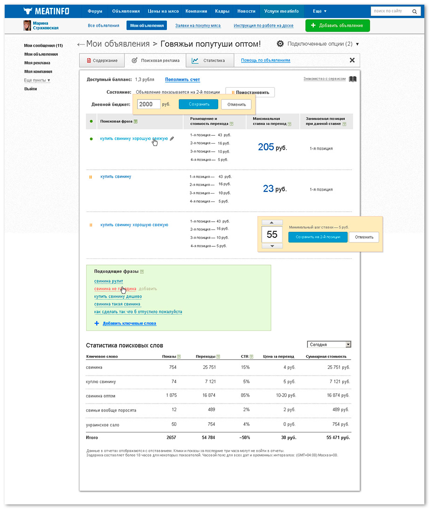
Task: Cancel the bid change popup
Action: coord(364,237)
